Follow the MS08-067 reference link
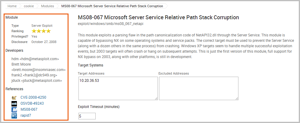 29,109
